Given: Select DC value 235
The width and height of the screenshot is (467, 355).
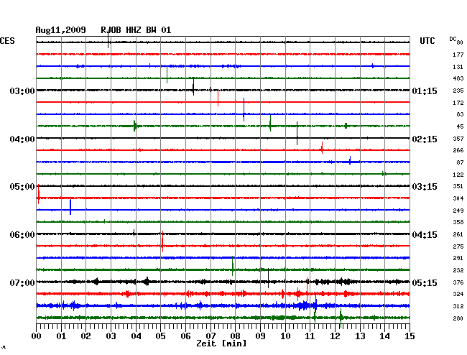Looking at the screenshot, I should pyautogui.click(x=458, y=91).
